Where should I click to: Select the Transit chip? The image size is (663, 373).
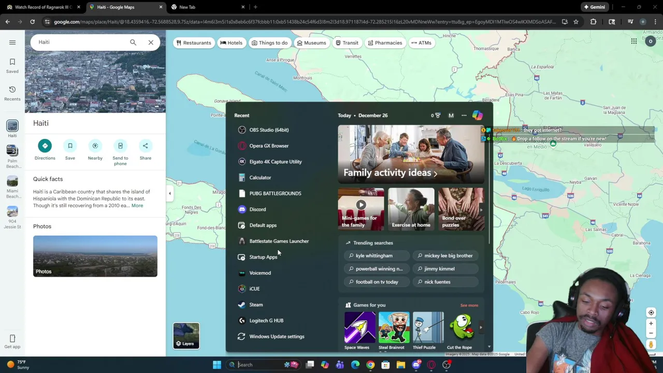point(347,43)
